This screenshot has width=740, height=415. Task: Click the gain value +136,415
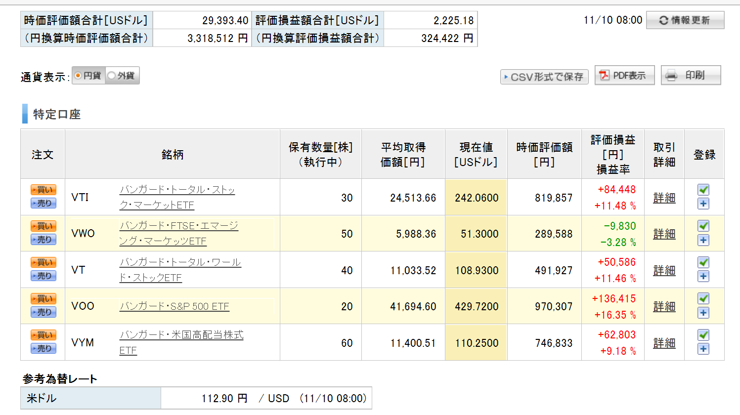pos(614,299)
